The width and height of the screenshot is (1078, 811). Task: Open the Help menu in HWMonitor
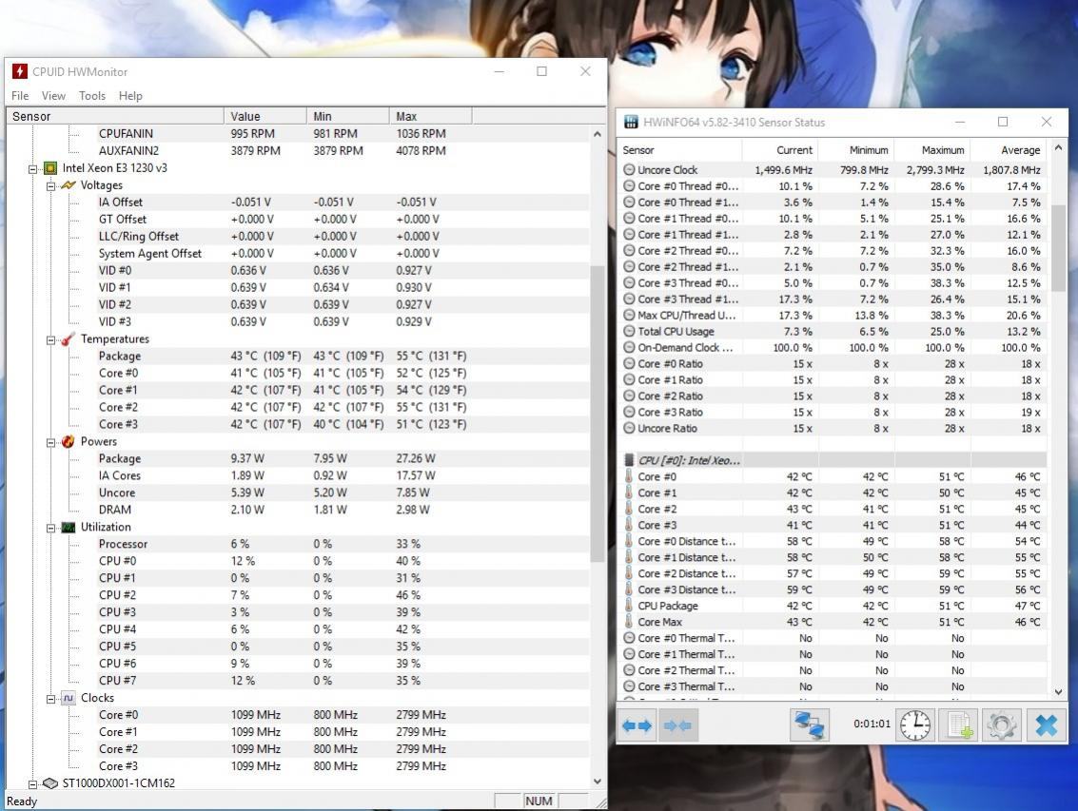130,95
